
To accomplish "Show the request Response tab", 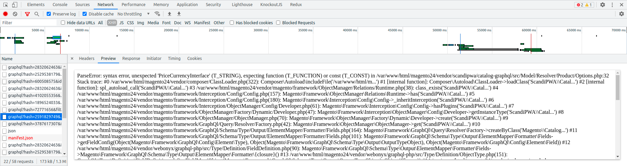I will pyautogui.click(x=131, y=59).
